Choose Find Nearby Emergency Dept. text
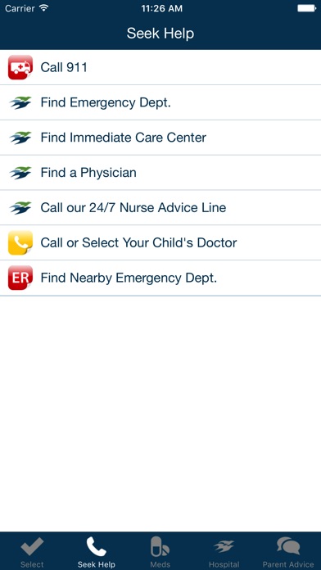321x570 pixels. (129, 278)
